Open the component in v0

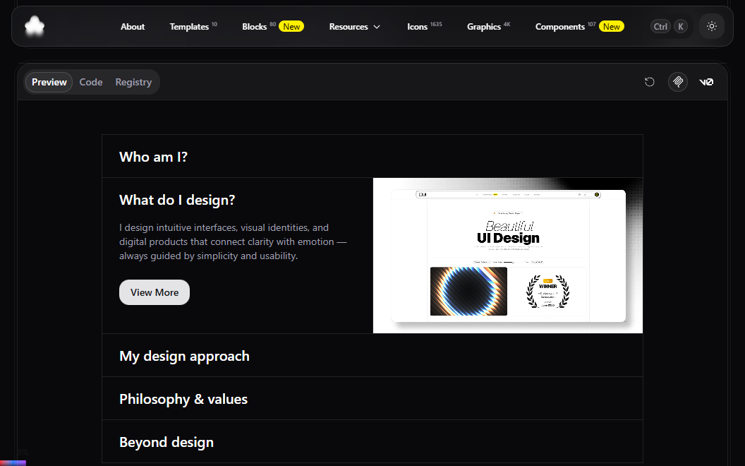pyautogui.click(x=706, y=82)
